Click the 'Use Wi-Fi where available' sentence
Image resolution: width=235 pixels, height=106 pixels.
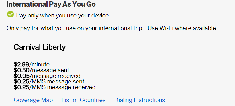182,28
